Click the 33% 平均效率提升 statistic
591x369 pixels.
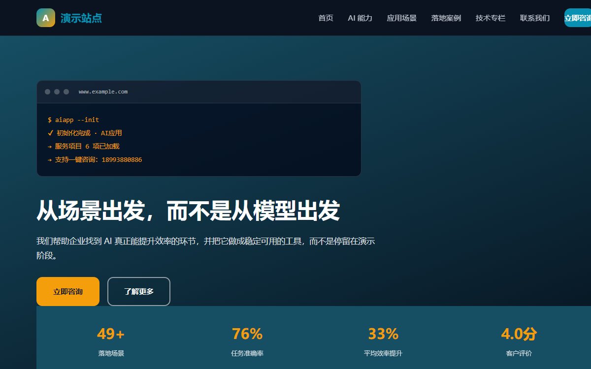[383, 342]
